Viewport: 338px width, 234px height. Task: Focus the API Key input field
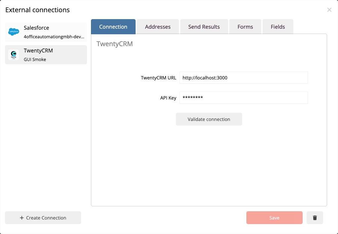pyautogui.click(x=244, y=98)
